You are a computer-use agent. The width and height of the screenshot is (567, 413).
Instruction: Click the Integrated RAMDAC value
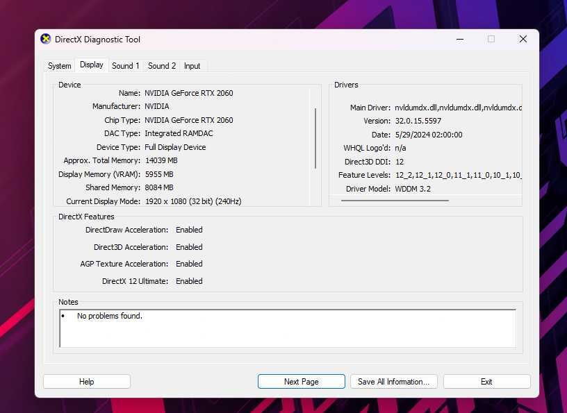click(179, 134)
